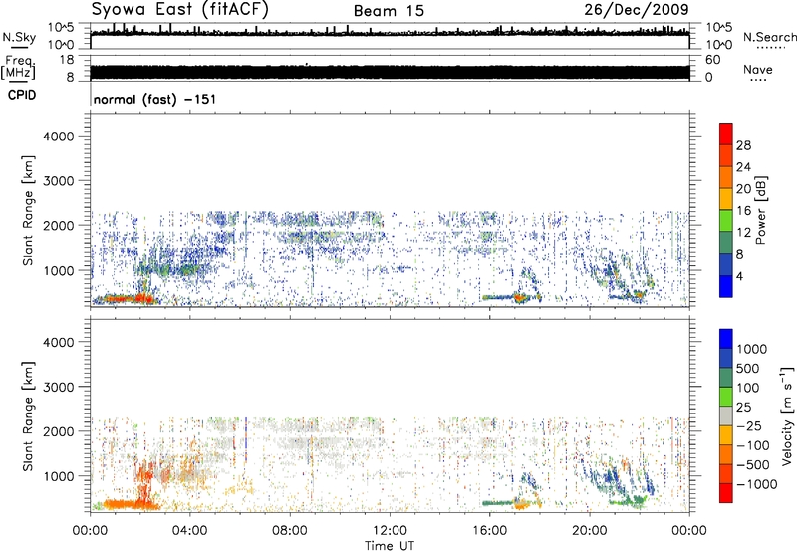Click the "Nave" legend label
797x552 pixels.
click(758, 70)
